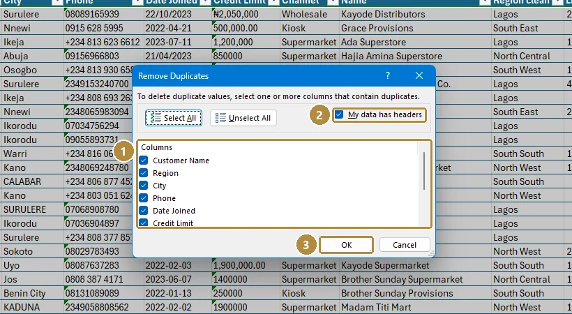Uncheck the City column checkbox

pyautogui.click(x=144, y=186)
